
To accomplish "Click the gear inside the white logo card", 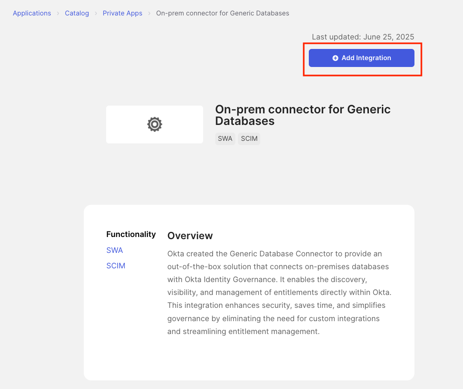I will [154, 124].
